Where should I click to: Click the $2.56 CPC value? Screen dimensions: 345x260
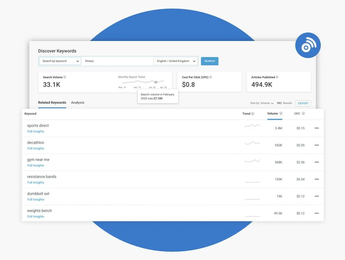tap(300, 162)
